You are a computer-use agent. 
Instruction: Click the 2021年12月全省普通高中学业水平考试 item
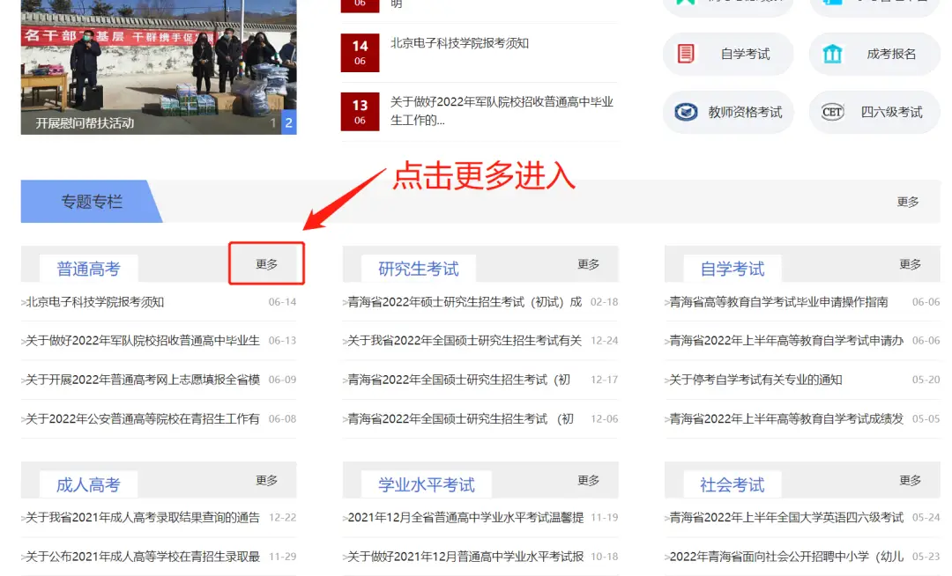(x=463, y=519)
